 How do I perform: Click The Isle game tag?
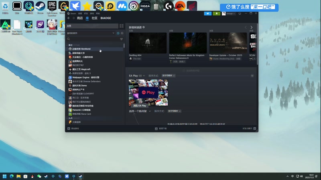coord(135,59)
